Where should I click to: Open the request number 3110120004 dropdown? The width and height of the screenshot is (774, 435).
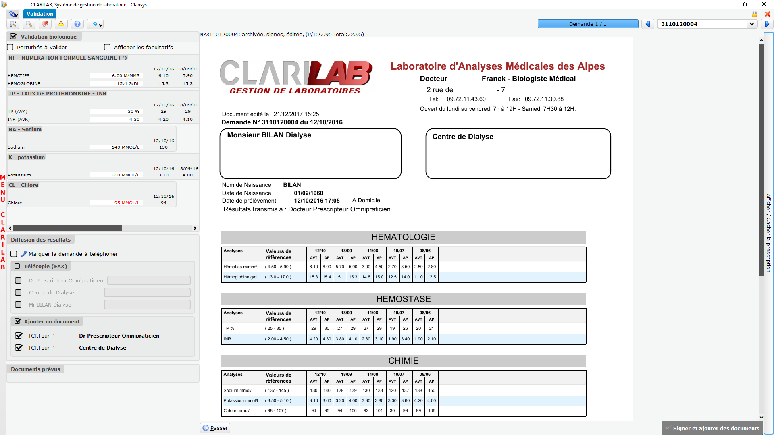pos(751,24)
